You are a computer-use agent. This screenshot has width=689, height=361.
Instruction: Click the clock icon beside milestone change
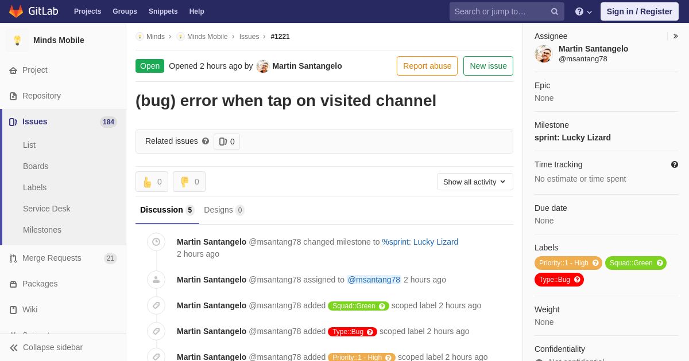pyautogui.click(x=156, y=242)
